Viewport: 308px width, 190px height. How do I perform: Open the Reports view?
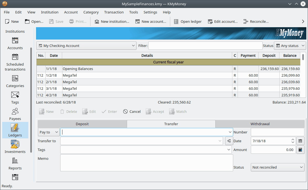click(15, 164)
